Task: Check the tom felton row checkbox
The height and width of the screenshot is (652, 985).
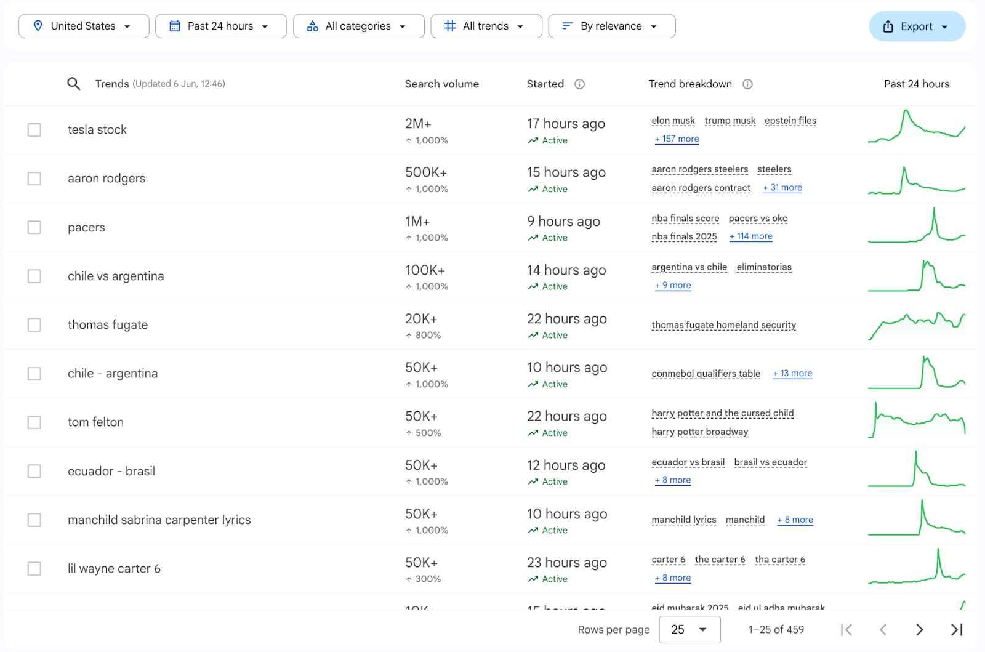Action: pos(34,422)
